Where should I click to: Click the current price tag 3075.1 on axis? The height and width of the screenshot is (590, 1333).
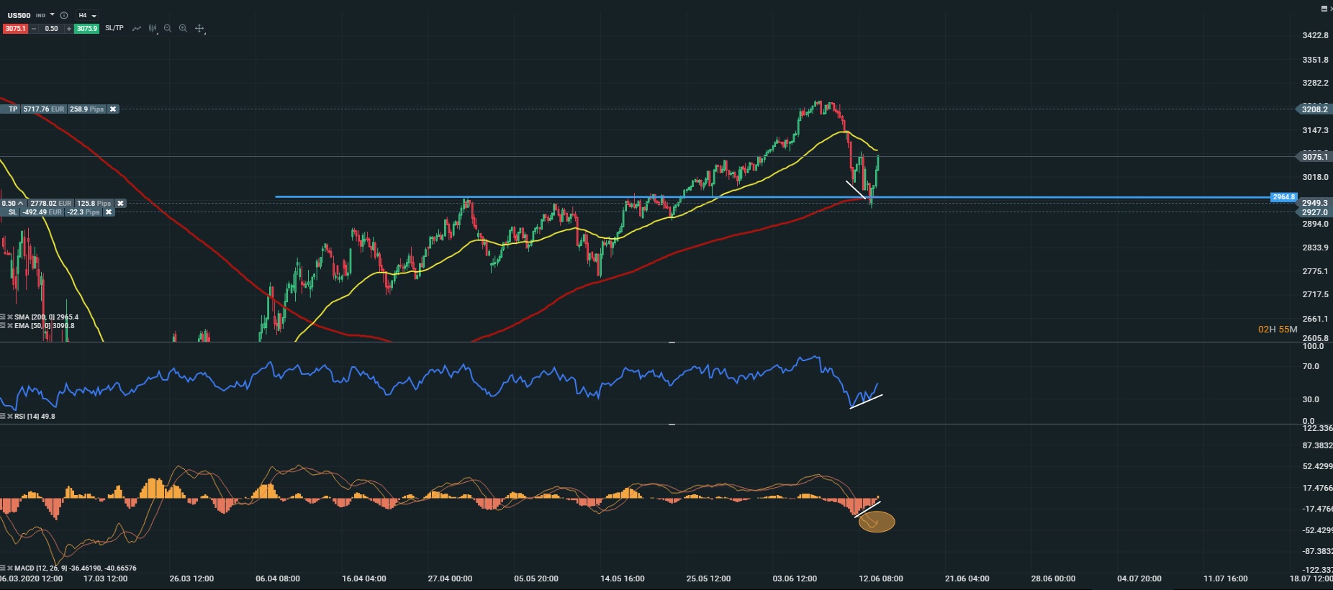tap(1314, 157)
